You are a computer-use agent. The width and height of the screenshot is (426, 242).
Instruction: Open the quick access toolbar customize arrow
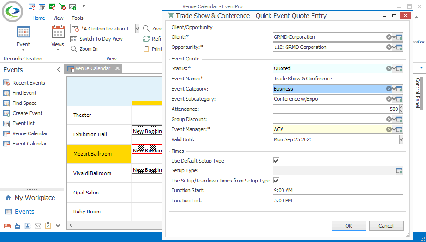tap(84, 6)
